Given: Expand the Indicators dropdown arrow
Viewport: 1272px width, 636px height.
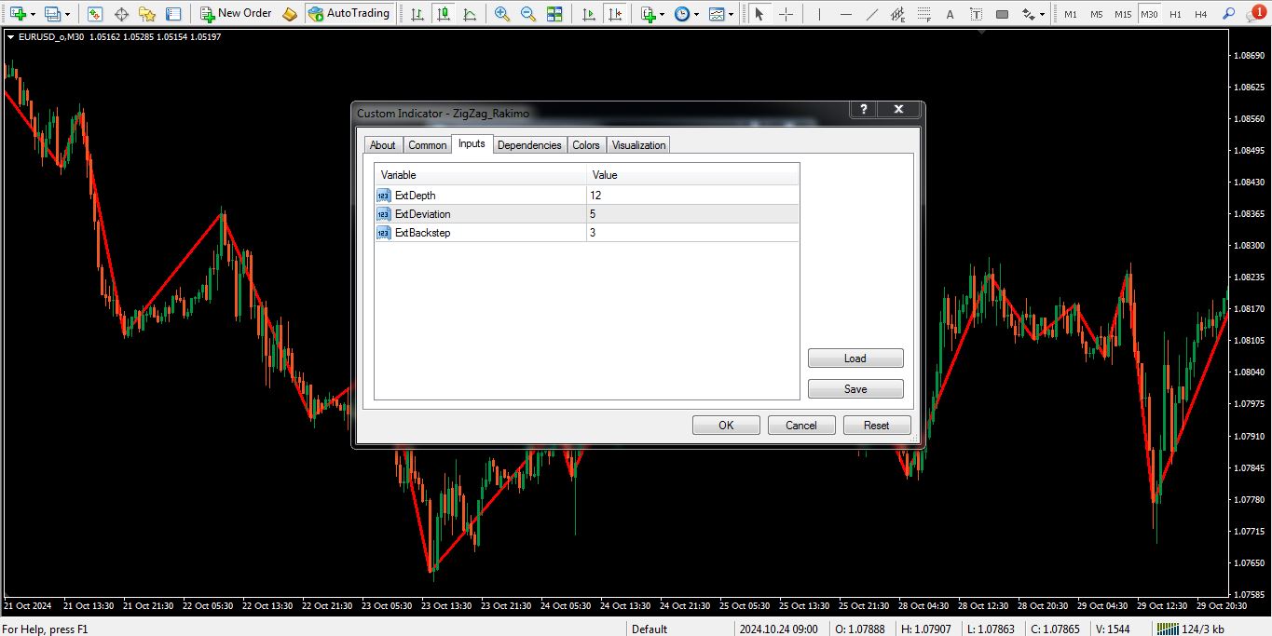Looking at the screenshot, I should [663, 14].
